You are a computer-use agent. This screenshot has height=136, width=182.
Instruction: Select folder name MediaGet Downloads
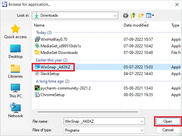tap(59, 53)
